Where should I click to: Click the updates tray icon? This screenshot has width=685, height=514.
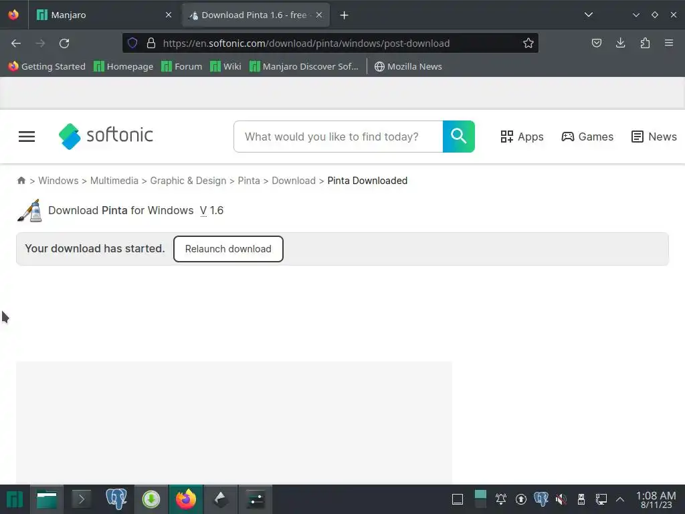click(521, 499)
